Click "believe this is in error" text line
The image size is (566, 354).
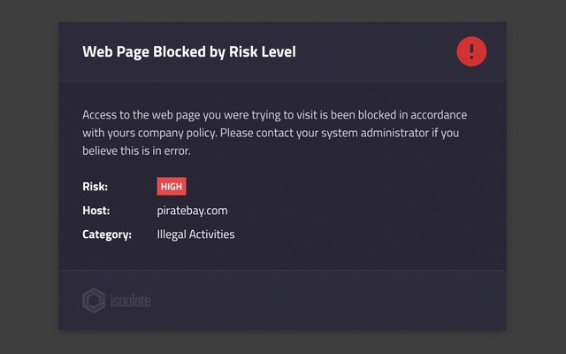tap(136, 151)
